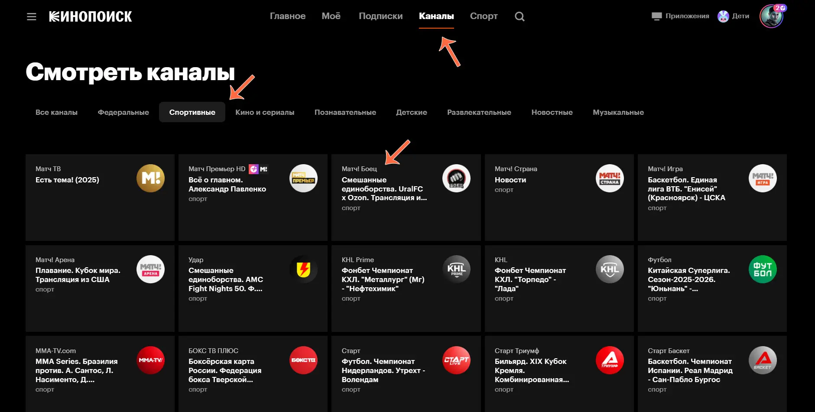Select the Федеральные channel filter
The image size is (815, 412).
[123, 112]
